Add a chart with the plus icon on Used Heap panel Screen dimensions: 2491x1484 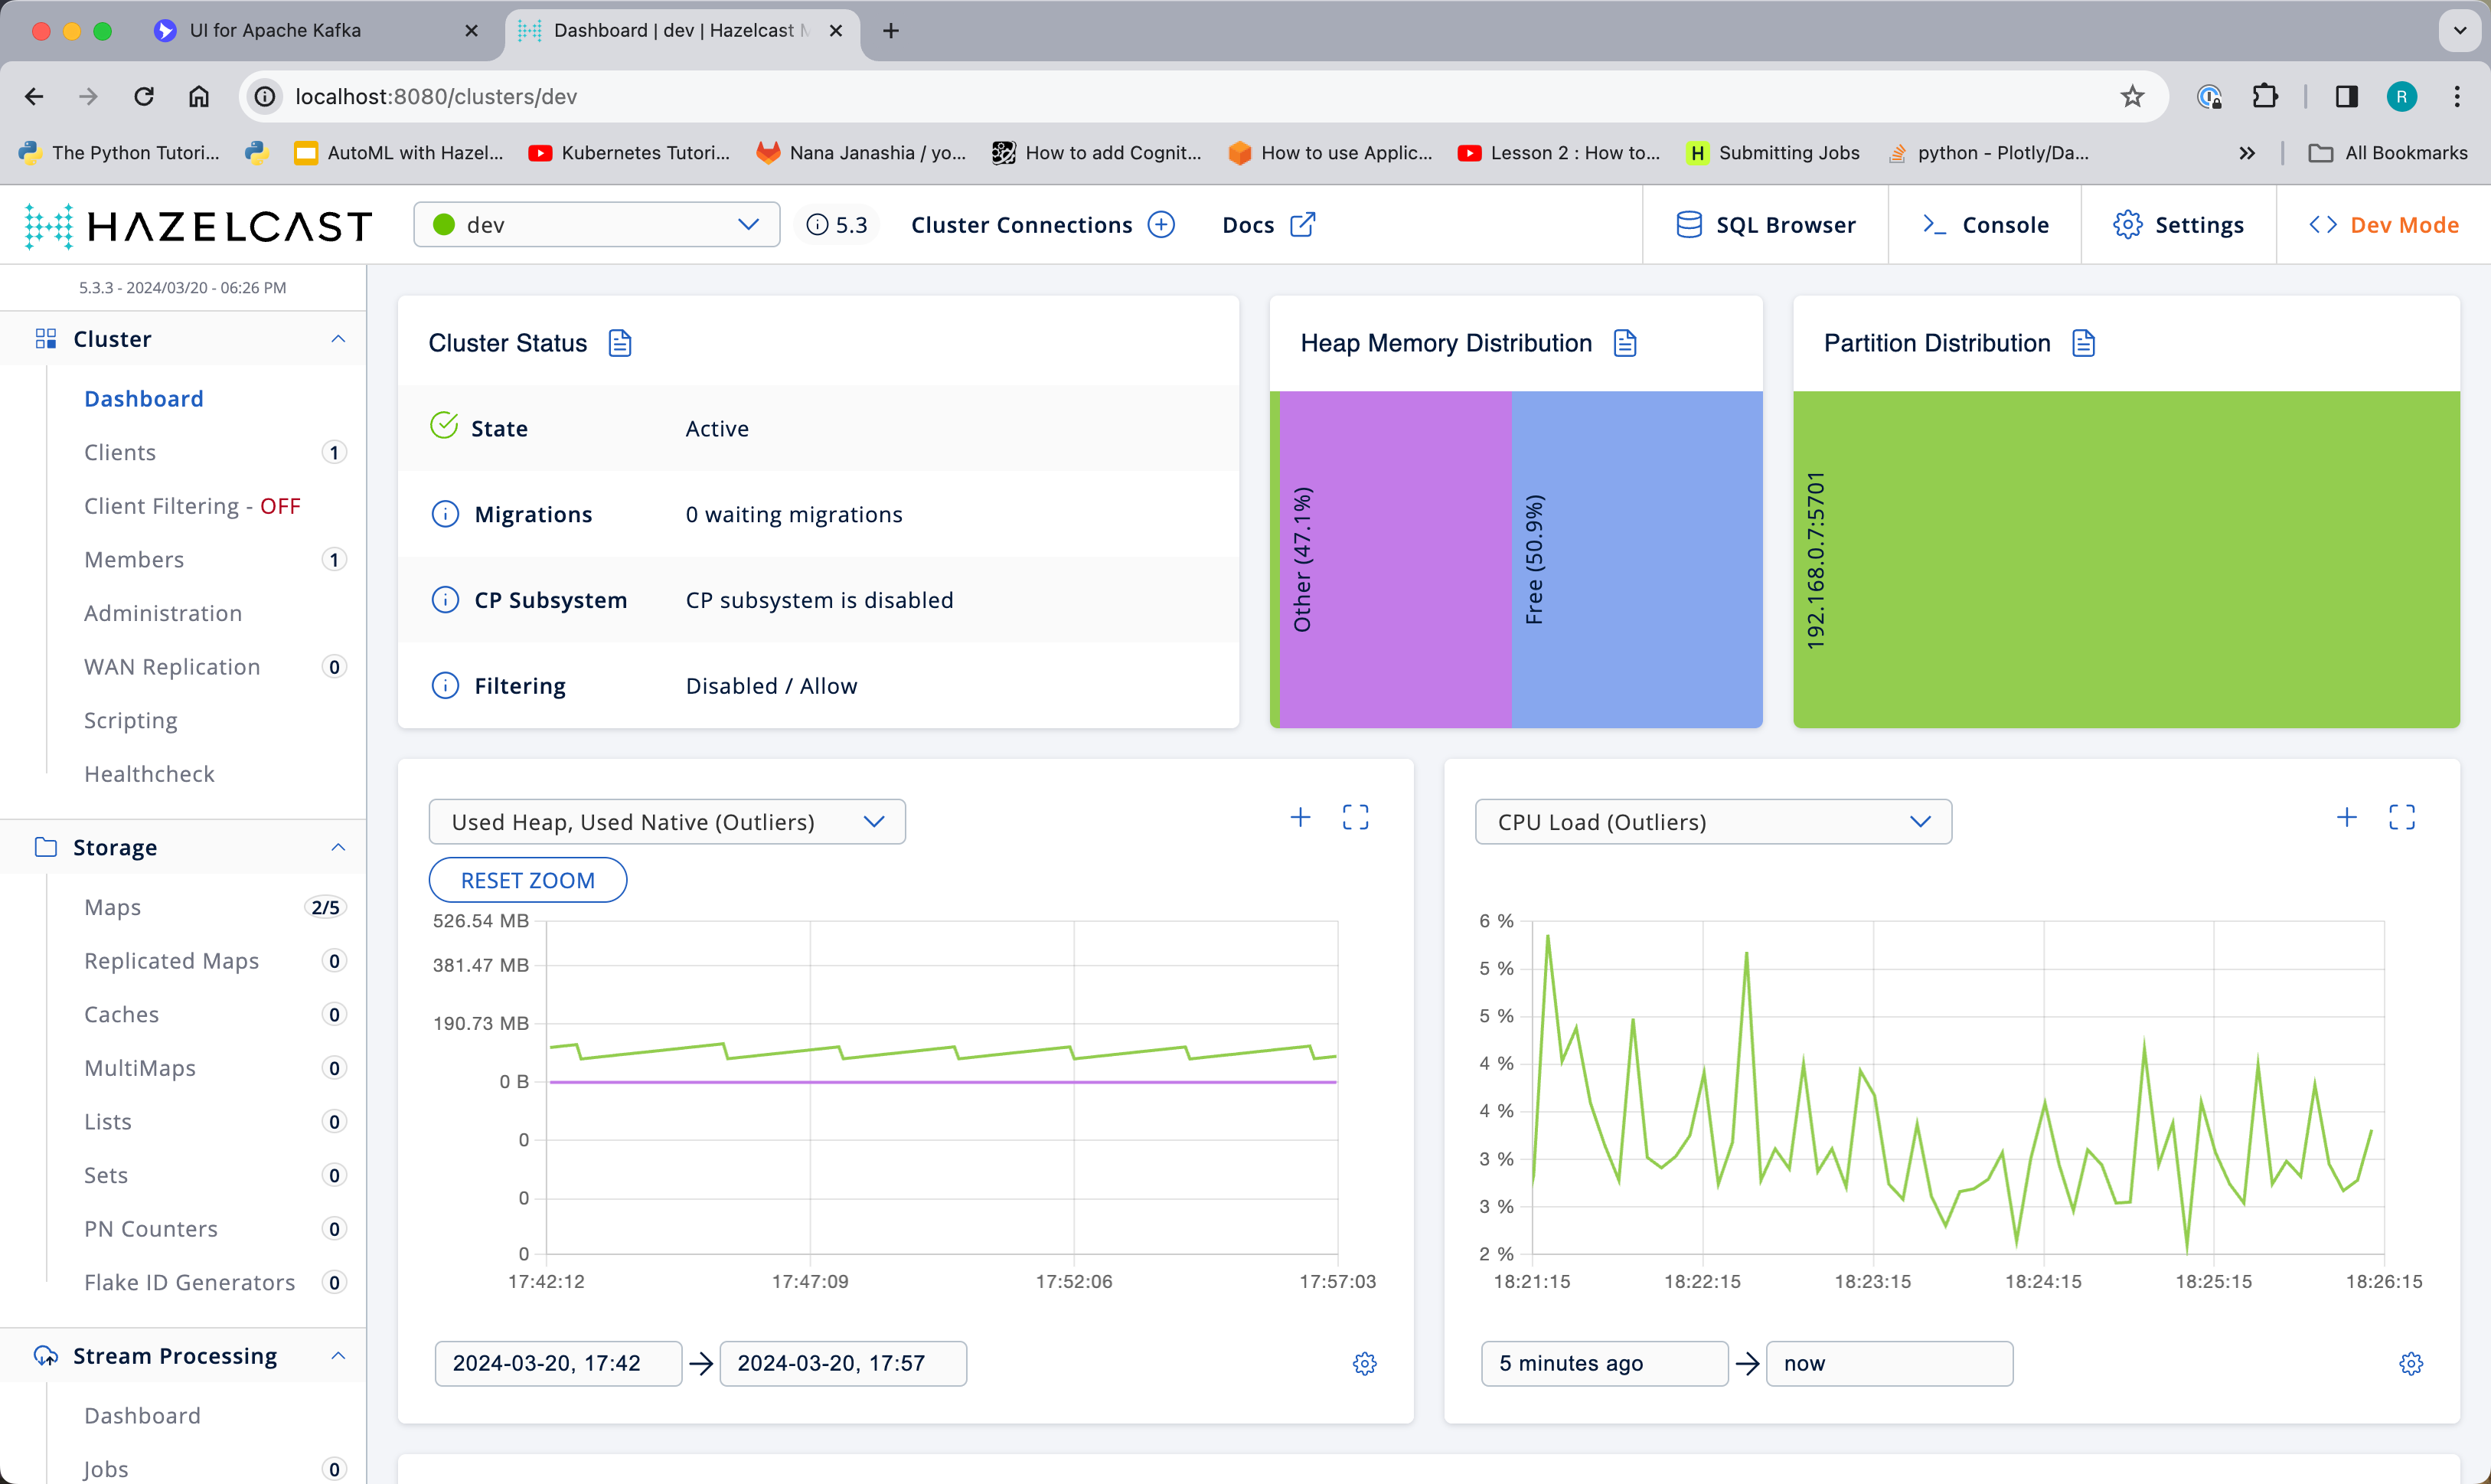[x=1300, y=818]
